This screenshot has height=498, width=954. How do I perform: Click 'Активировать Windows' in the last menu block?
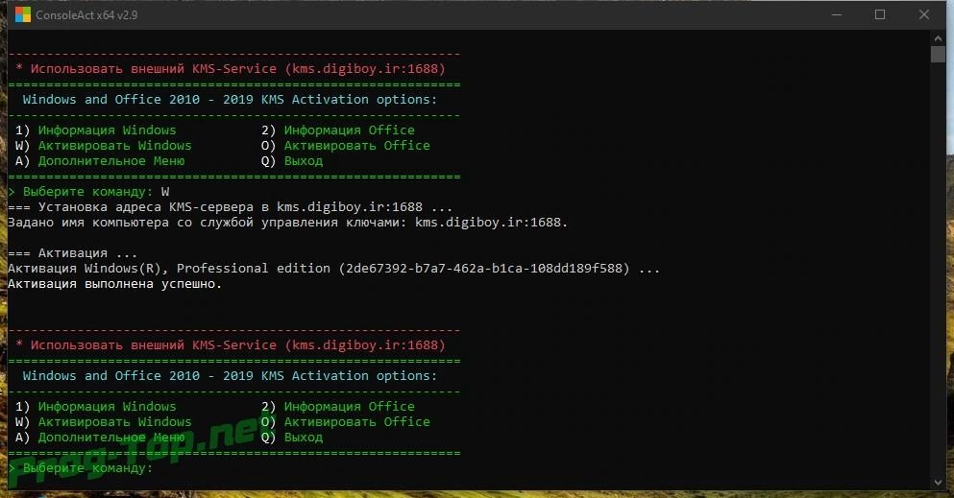115,422
